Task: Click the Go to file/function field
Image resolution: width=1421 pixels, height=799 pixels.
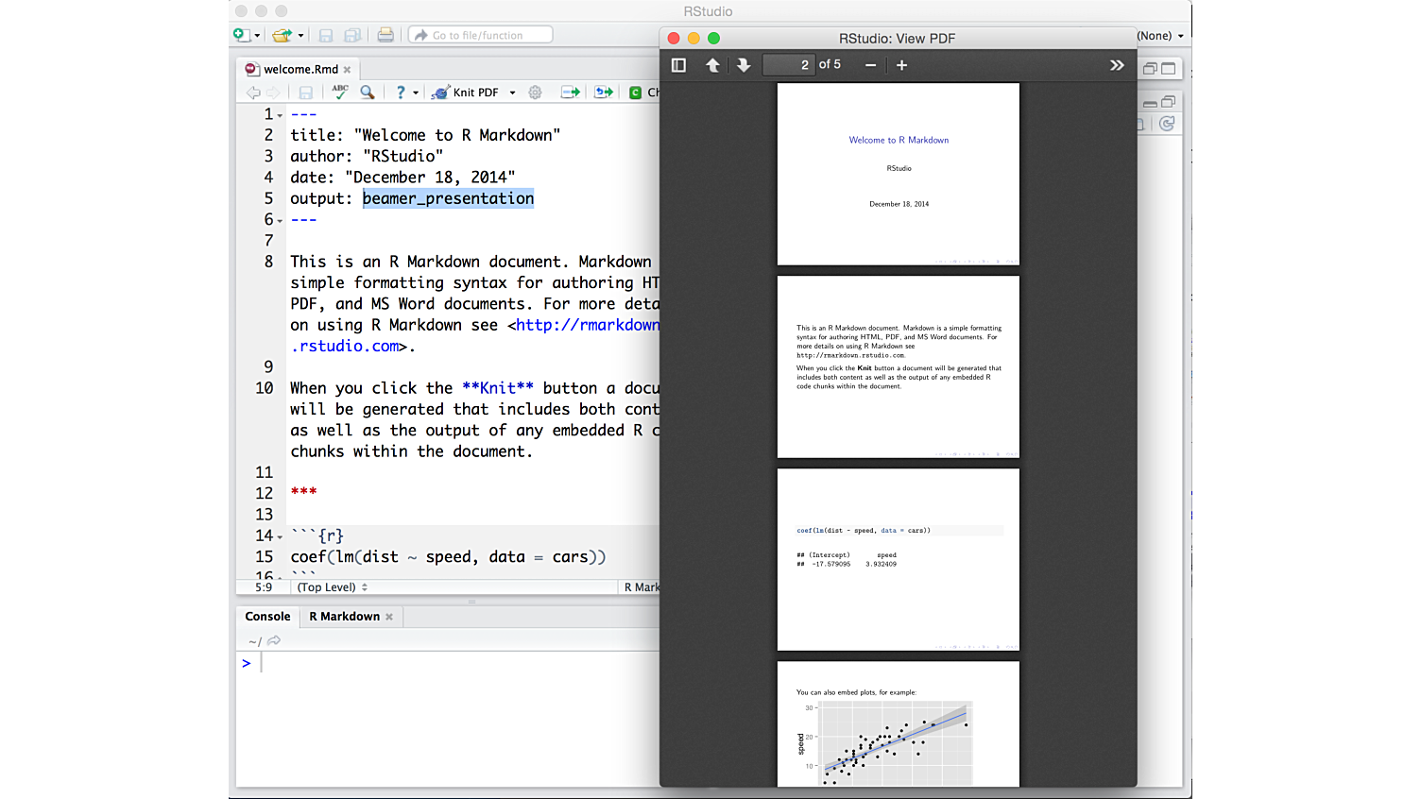Action: click(x=482, y=35)
